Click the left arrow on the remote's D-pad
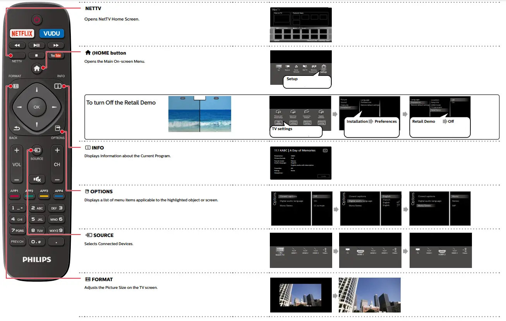The width and height of the screenshot is (506, 321). point(19,107)
